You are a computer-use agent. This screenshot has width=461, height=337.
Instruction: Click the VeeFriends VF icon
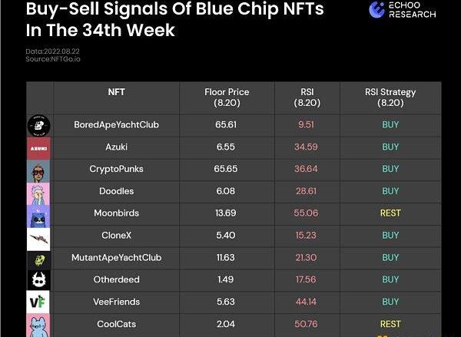pyautogui.click(x=39, y=302)
